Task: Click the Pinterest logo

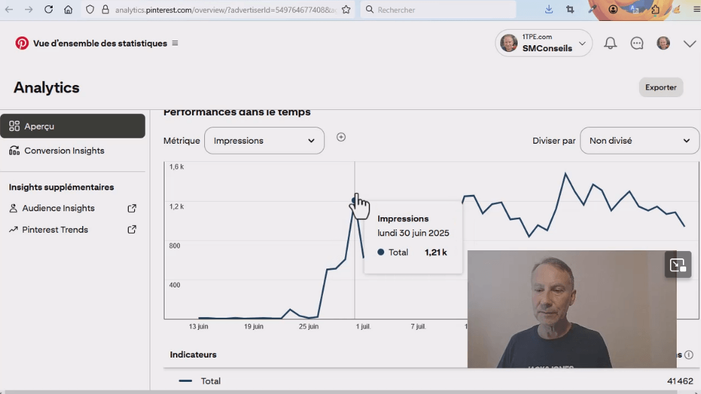Action: [x=22, y=43]
